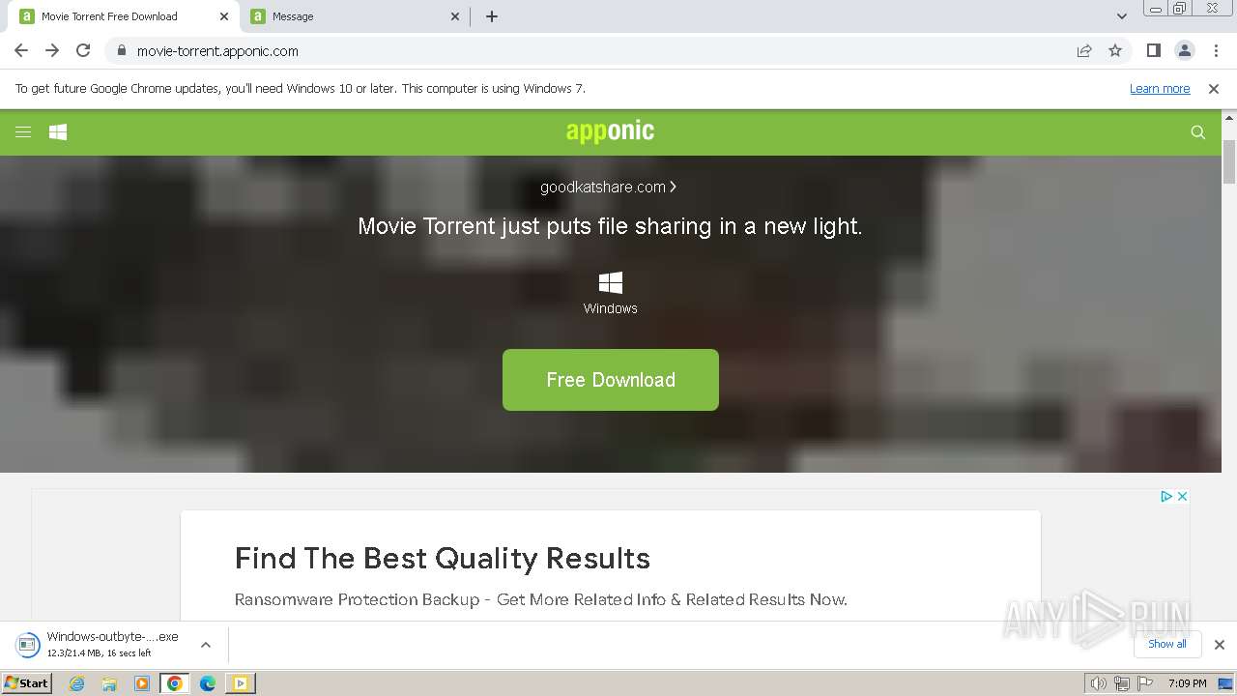
Task: Close the downloads bar
Action: click(1220, 645)
